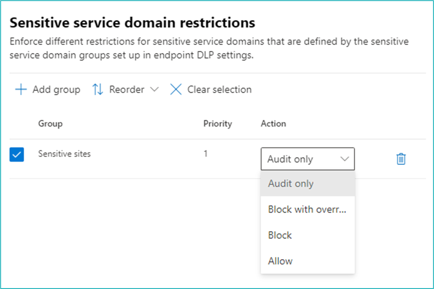Click the Reorder up-down arrows icon

tap(97, 89)
